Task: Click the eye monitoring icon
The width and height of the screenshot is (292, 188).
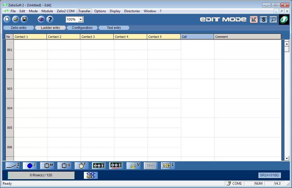Action: [41, 19]
